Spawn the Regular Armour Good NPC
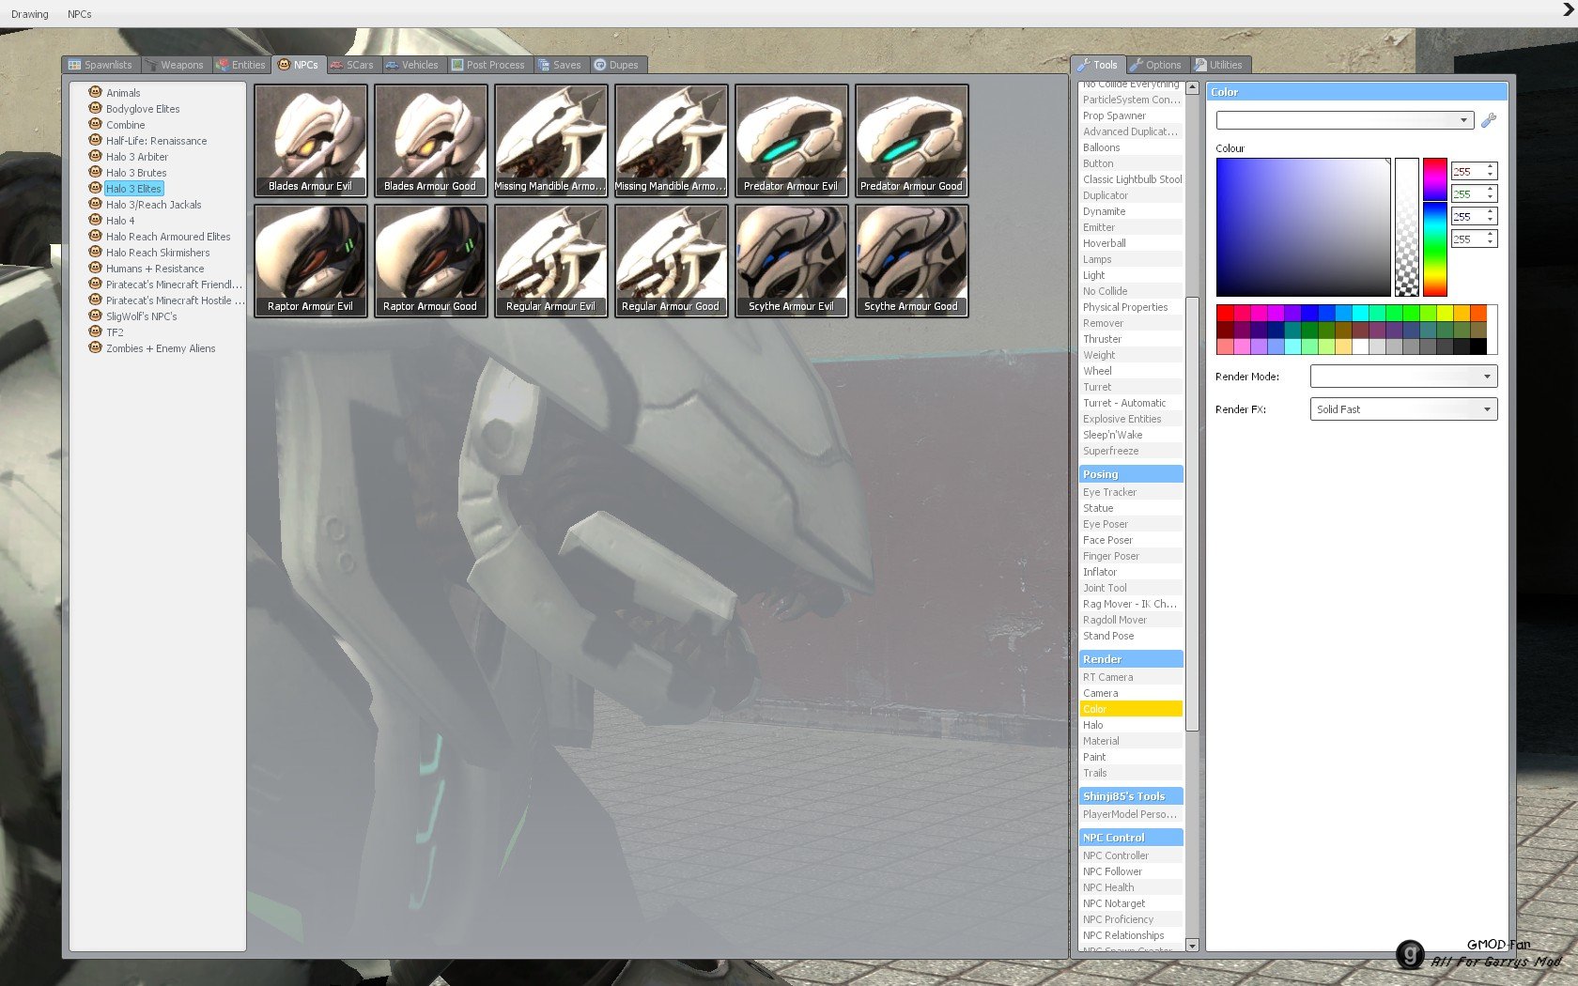Screen dimensions: 1578x986 click(671, 260)
